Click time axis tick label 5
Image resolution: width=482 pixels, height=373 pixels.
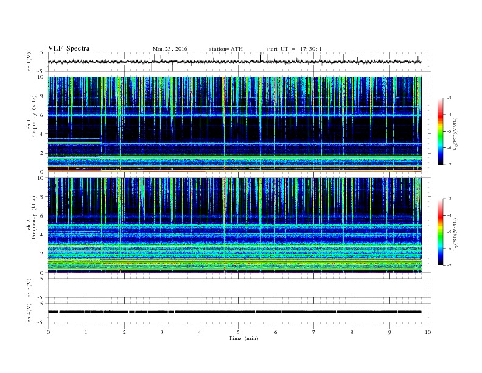[238, 332]
